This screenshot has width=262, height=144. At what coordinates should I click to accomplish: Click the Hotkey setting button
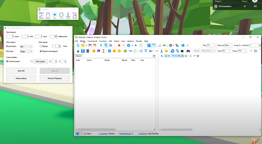tap(21, 78)
